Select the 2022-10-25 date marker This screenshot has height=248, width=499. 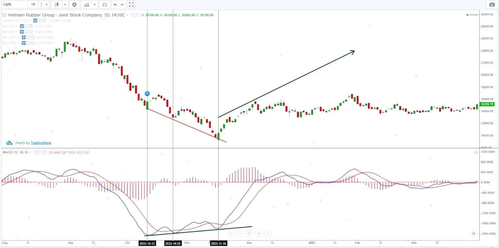tap(173, 243)
